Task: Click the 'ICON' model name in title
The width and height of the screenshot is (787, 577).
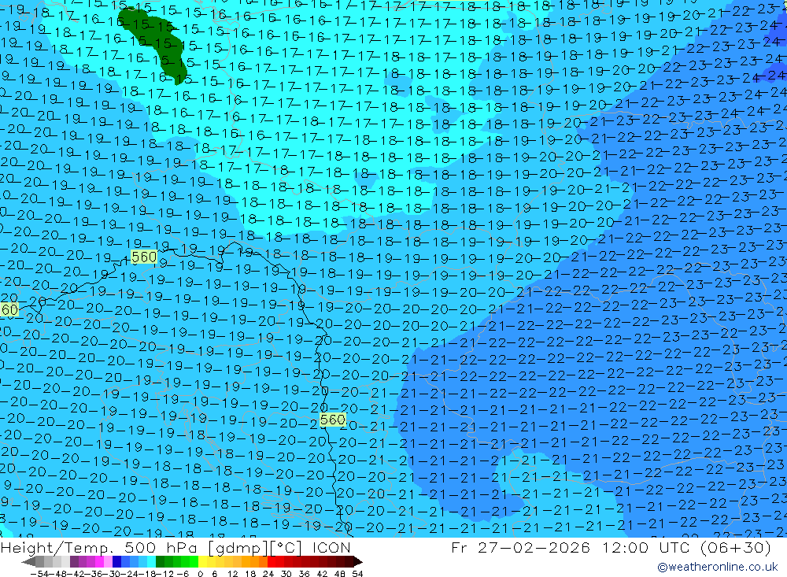Action: [331, 547]
